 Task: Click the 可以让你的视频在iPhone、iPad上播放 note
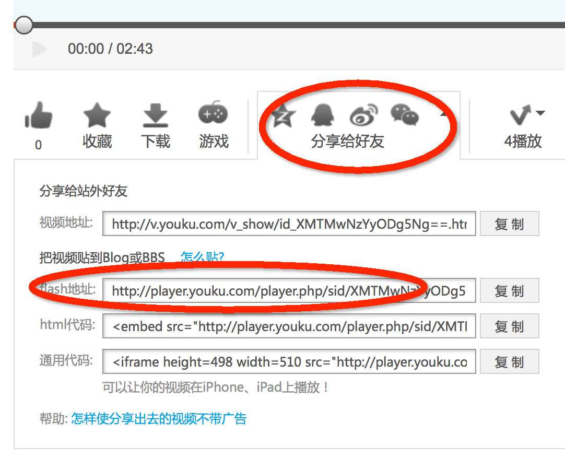click(215, 387)
